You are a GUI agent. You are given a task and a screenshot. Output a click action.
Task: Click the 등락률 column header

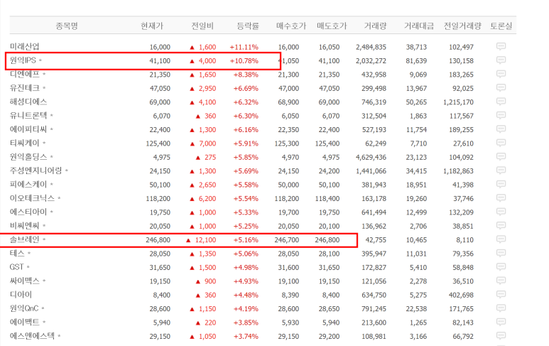coord(248,26)
